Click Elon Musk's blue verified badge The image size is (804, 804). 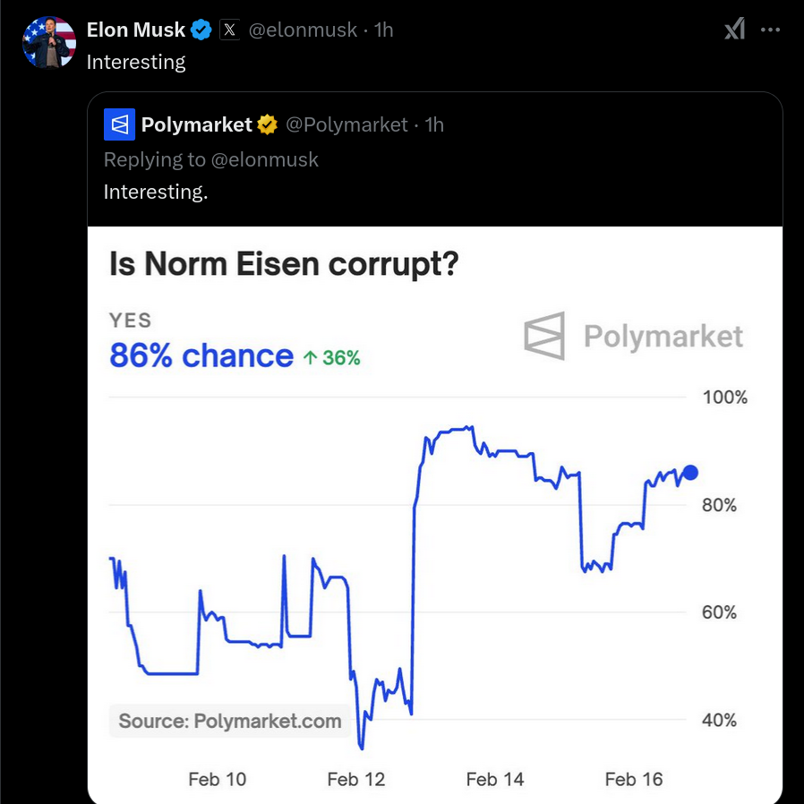(x=201, y=30)
